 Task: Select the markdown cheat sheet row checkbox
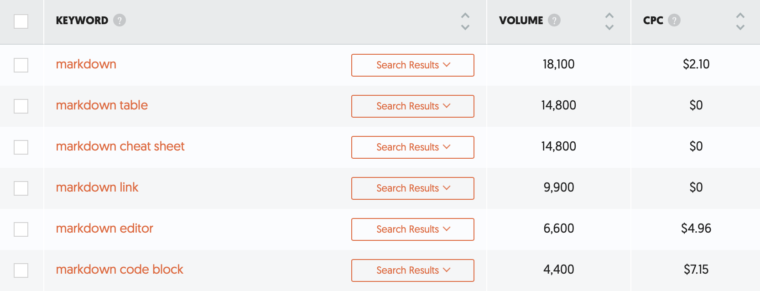coord(21,147)
